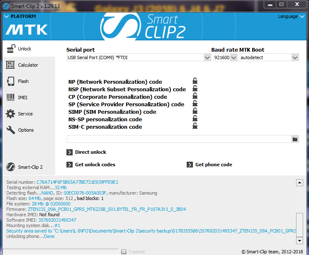The height and width of the screenshot is (255, 309).
Task: Browse for file with folder icon
Action: (x=295, y=139)
